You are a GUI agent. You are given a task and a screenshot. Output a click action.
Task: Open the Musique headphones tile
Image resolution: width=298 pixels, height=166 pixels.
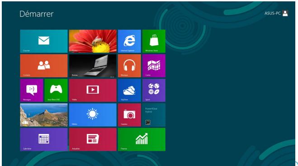click(129, 66)
